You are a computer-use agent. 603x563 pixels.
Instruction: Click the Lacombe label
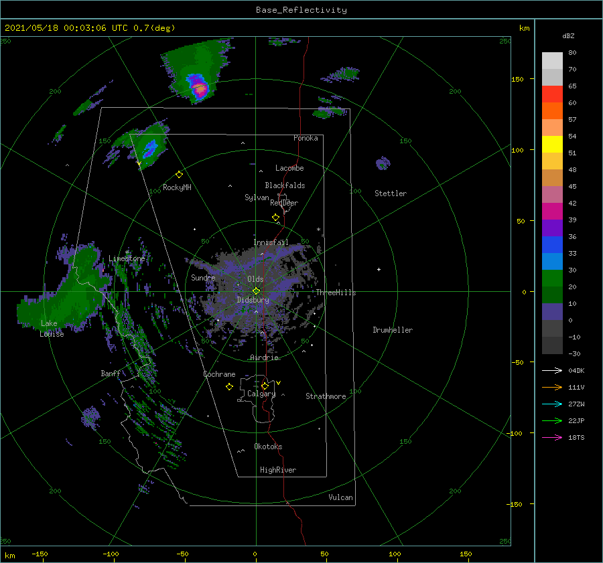coord(289,168)
